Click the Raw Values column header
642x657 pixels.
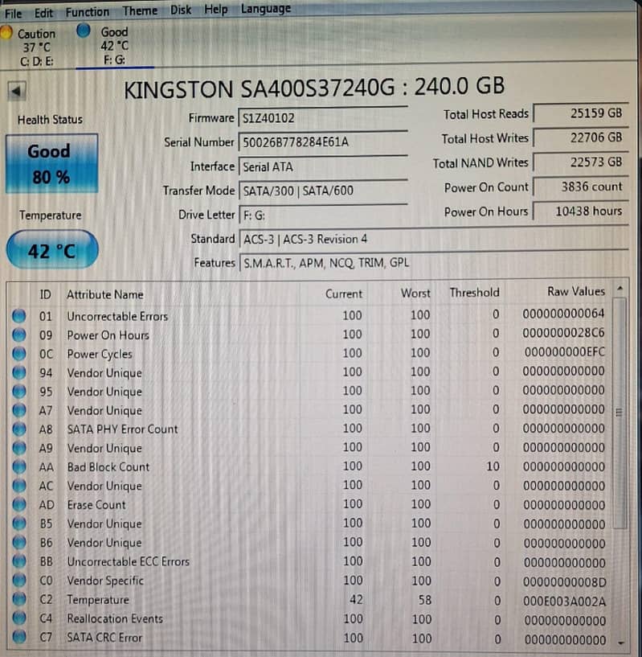pos(576,291)
